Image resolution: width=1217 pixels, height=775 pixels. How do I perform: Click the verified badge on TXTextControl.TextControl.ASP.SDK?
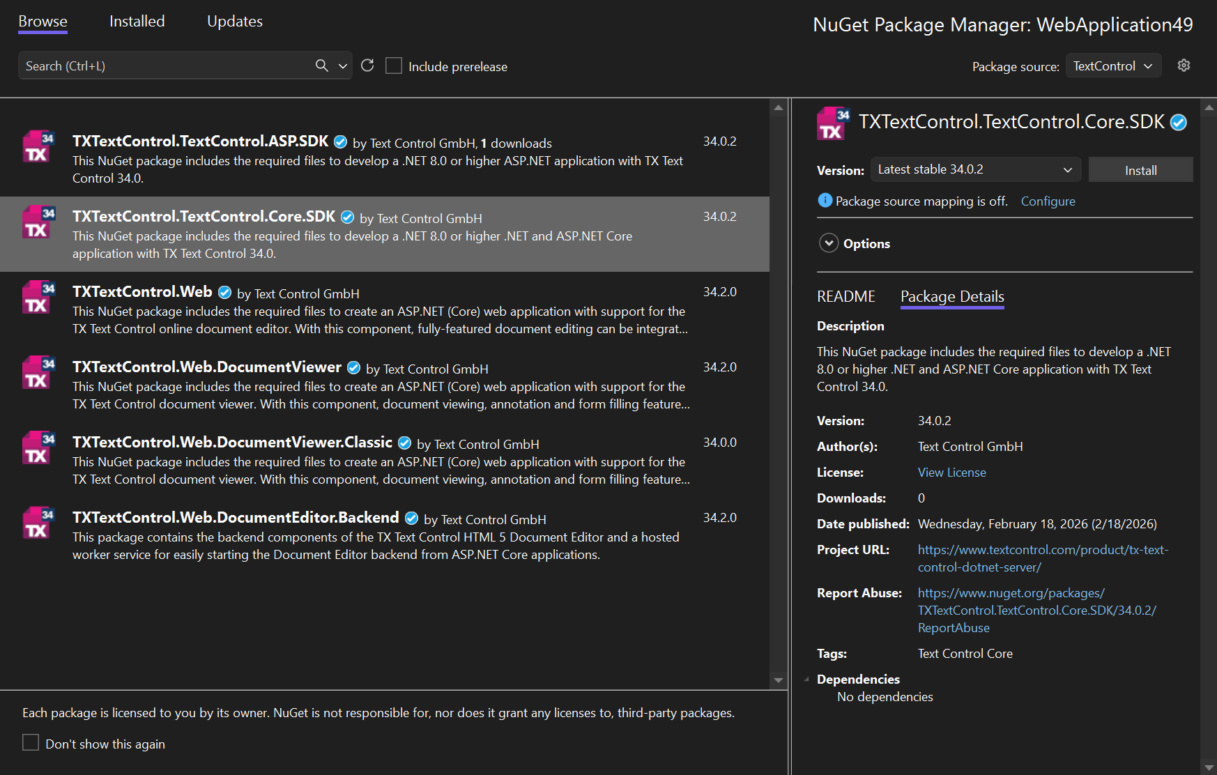tap(340, 141)
